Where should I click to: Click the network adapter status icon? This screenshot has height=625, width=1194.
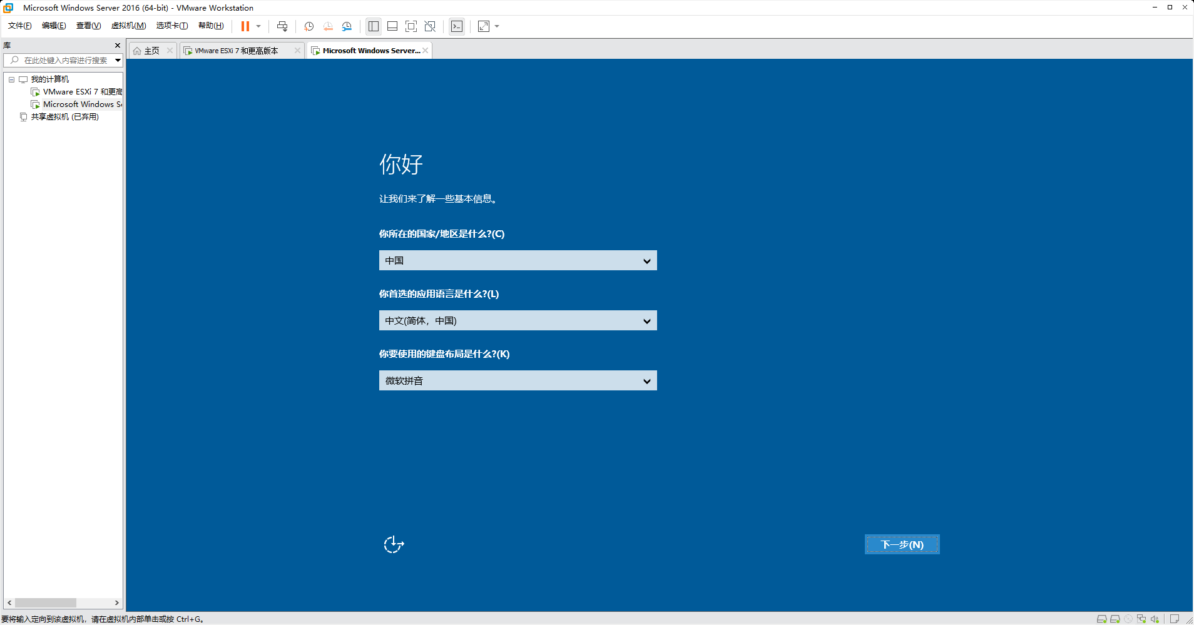pos(1141,619)
